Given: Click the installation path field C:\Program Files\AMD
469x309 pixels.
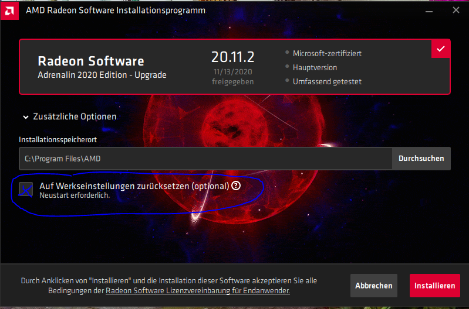Looking at the screenshot, I should pos(205,159).
